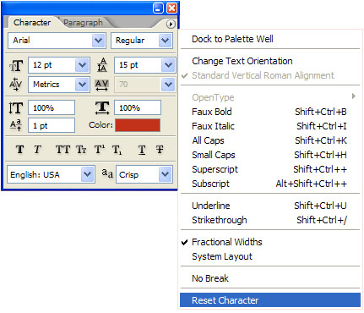Click the font size icon
Screen dimensions: 364x313
[x=16, y=65]
